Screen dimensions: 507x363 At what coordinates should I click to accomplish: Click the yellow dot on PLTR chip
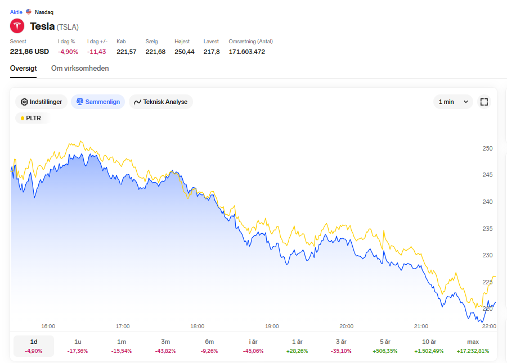[x=23, y=118]
